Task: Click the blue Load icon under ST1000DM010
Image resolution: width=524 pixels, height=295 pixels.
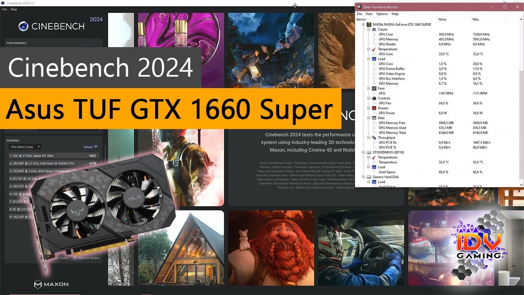Action: (x=374, y=167)
